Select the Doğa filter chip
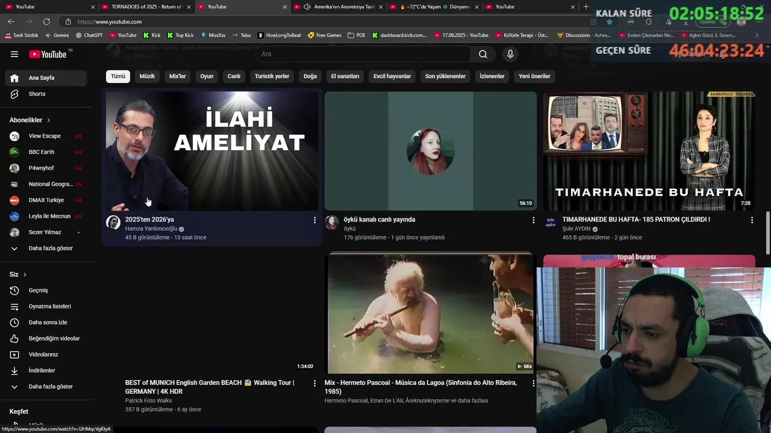Screen dimensions: 771x433 (310, 76)
